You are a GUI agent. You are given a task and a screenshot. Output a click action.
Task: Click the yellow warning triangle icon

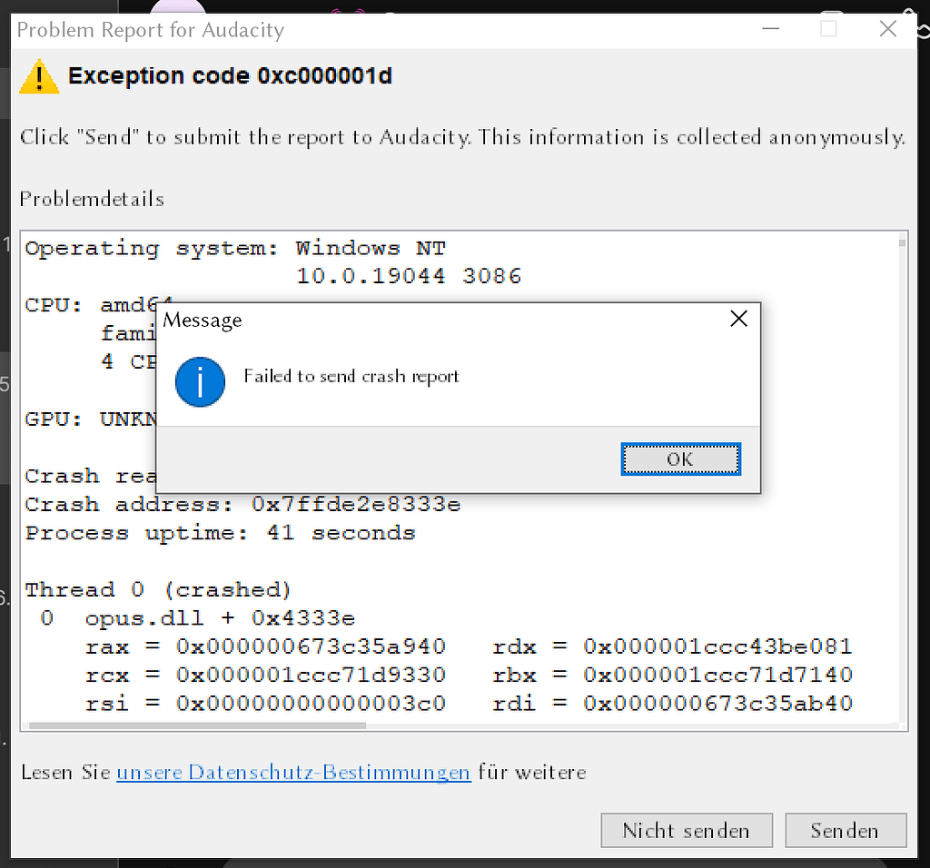(38, 76)
